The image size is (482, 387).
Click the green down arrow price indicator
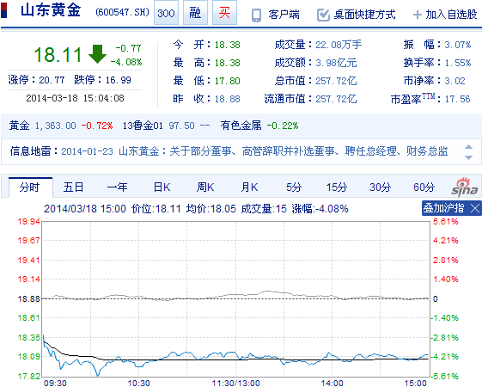pos(97,54)
